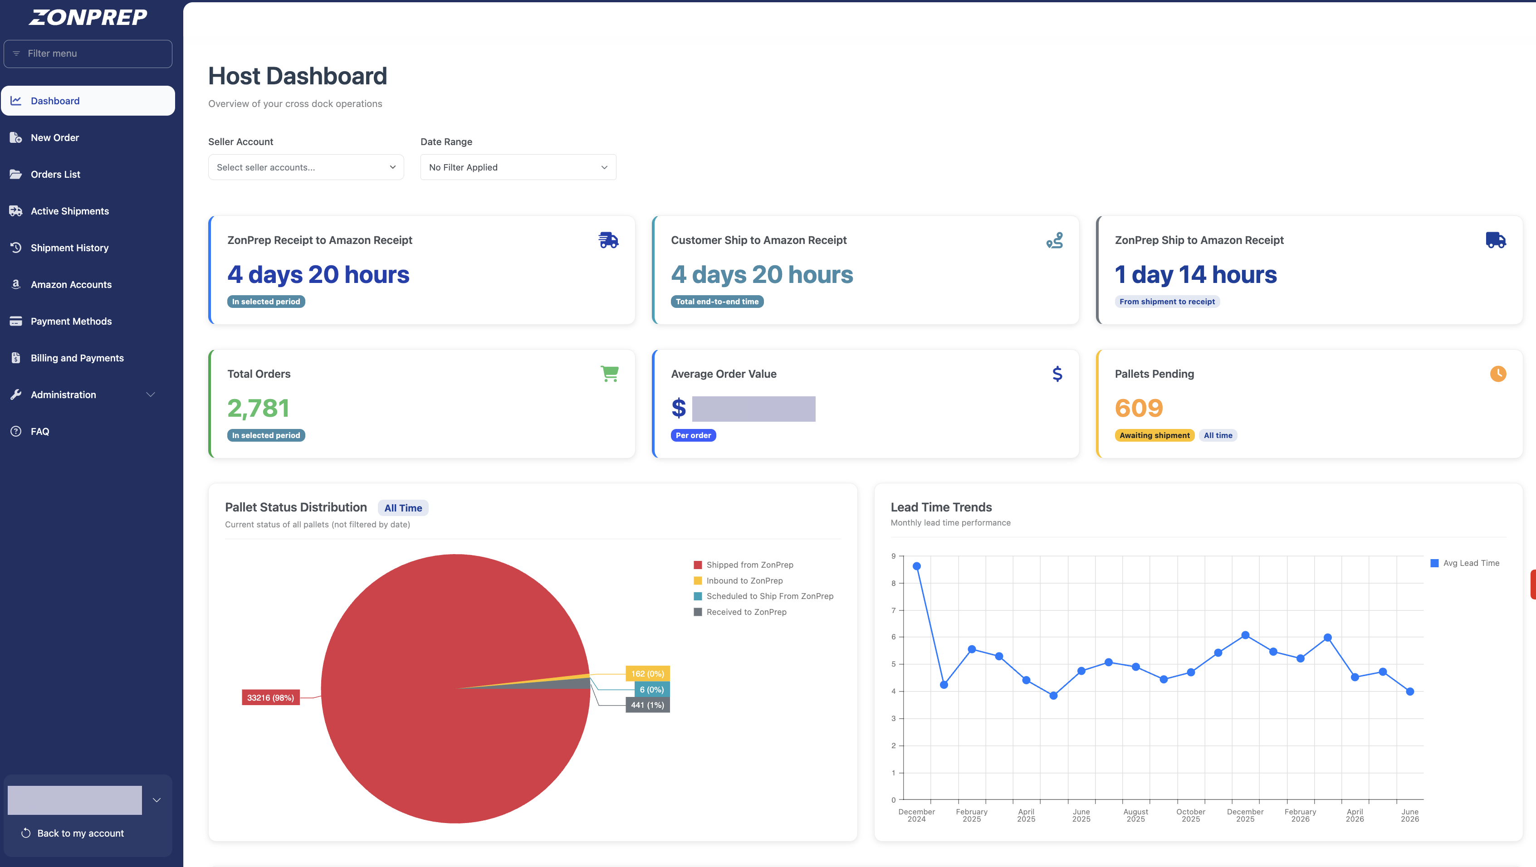Image resolution: width=1536 pixels, height=867 pixels.
Task: Click the New Order document icon
Action: [16, 138]
